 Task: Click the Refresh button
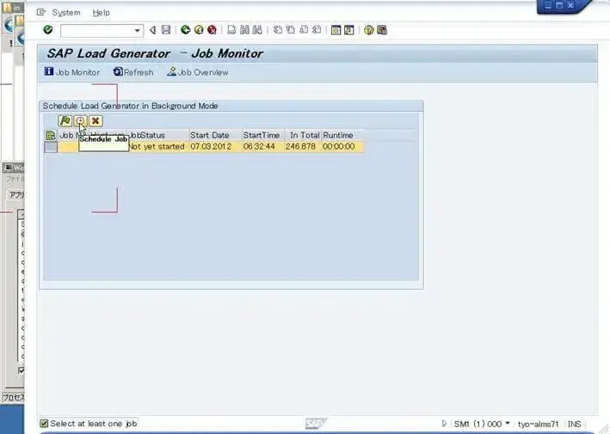(x=133, y=72)
